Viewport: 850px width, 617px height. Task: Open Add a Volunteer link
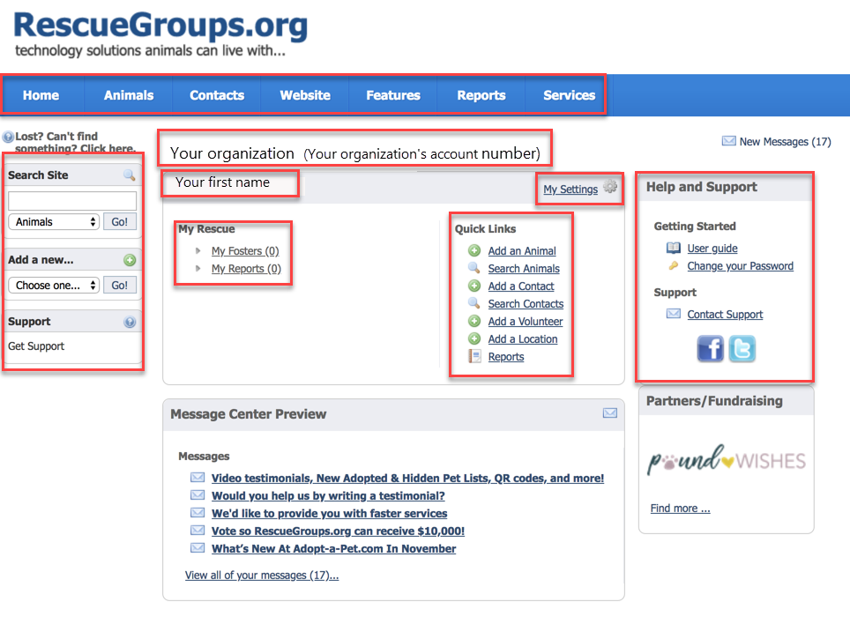click(x=526, y=321)
